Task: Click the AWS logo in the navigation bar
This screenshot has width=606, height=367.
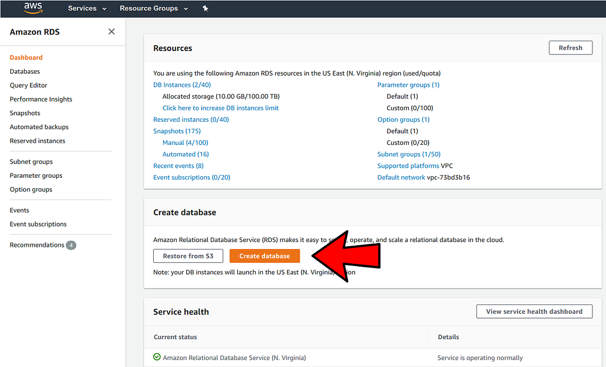Action: (32, 8)
